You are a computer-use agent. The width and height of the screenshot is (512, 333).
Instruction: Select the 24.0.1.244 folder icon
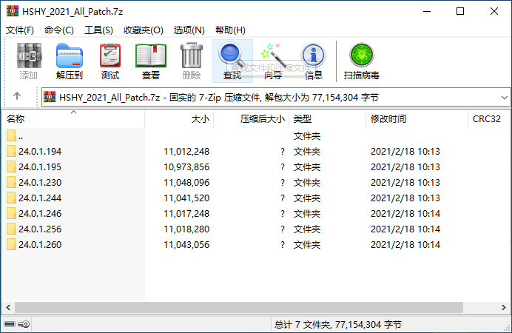[11, 198]
